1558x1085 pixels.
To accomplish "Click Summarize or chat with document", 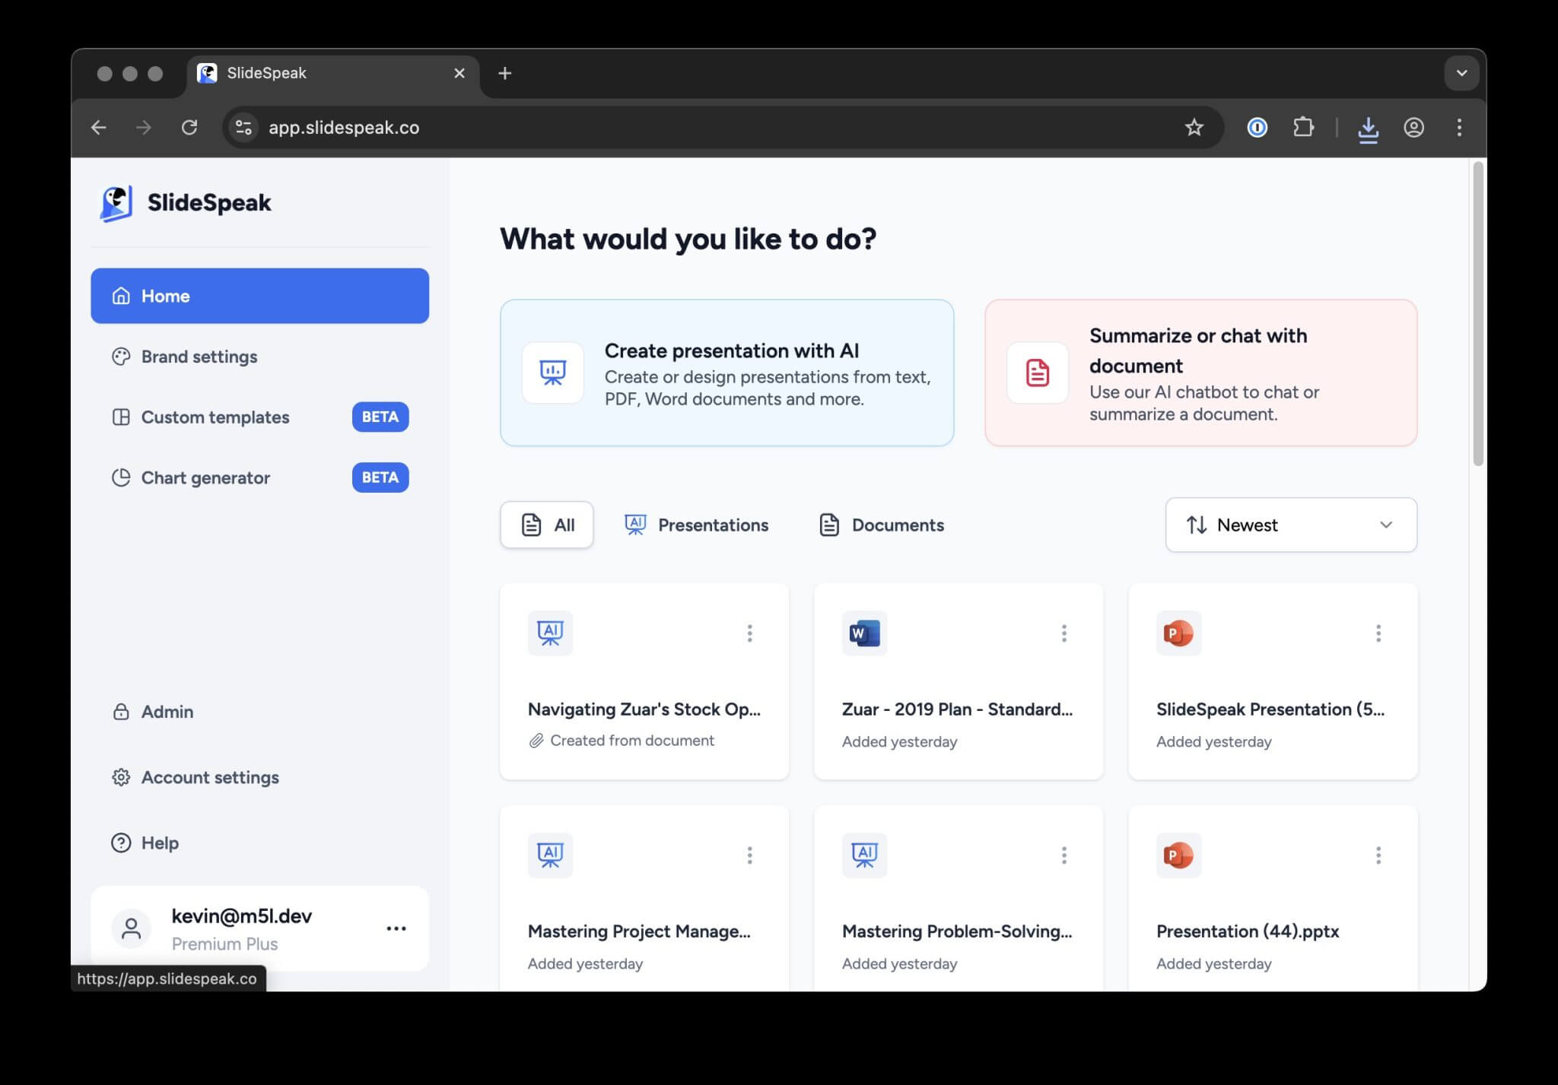I will point(1200,373).
